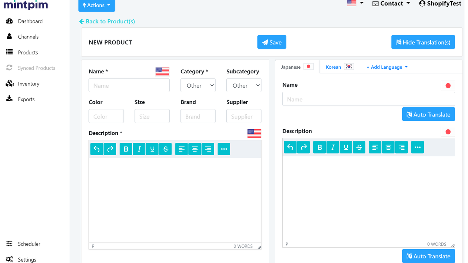Open the Actions dropdown

[97, 5]
